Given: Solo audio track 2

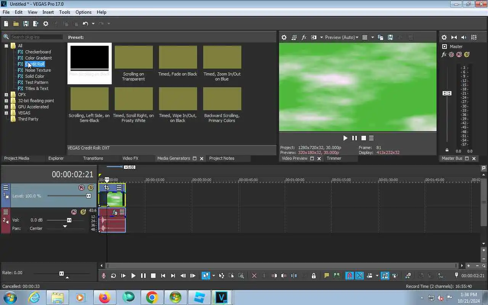Looking at the screenshot, I should pos(83,212).
